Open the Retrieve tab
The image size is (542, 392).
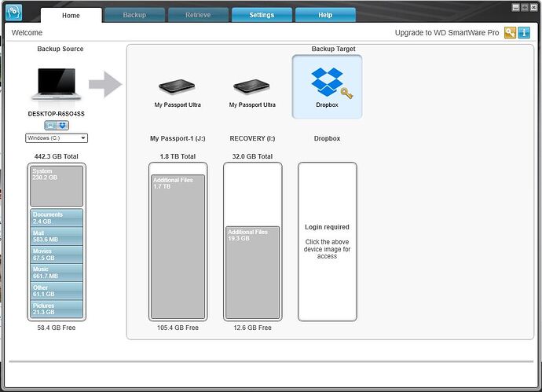point(198,15)
